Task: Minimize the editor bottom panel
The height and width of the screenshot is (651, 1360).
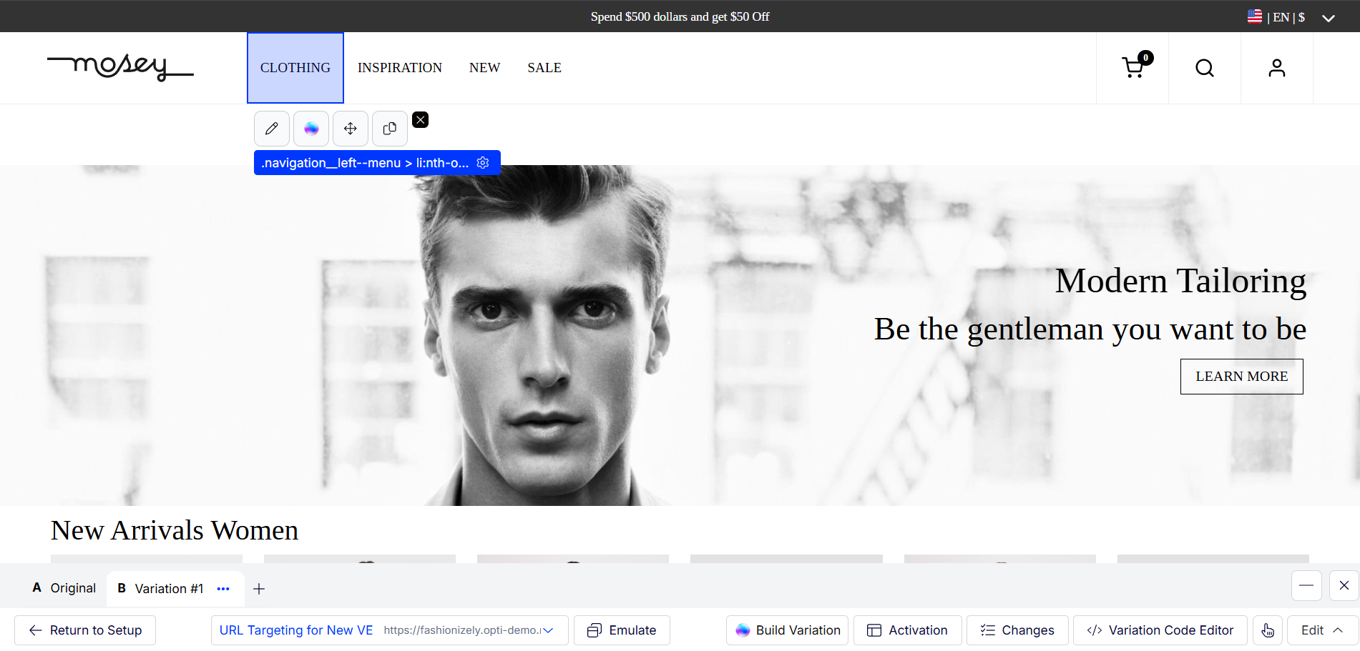Action: point(1306,585)
